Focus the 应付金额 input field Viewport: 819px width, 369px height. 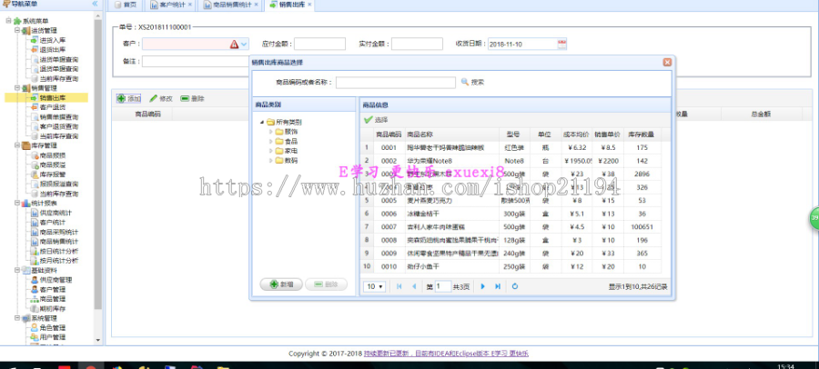pyautogui.click(x=319, y=44)
